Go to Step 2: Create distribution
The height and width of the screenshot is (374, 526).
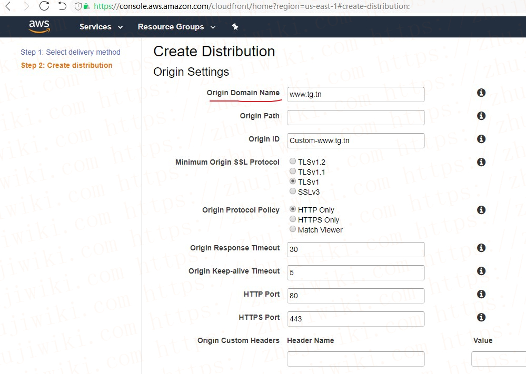tap(67, 65)
